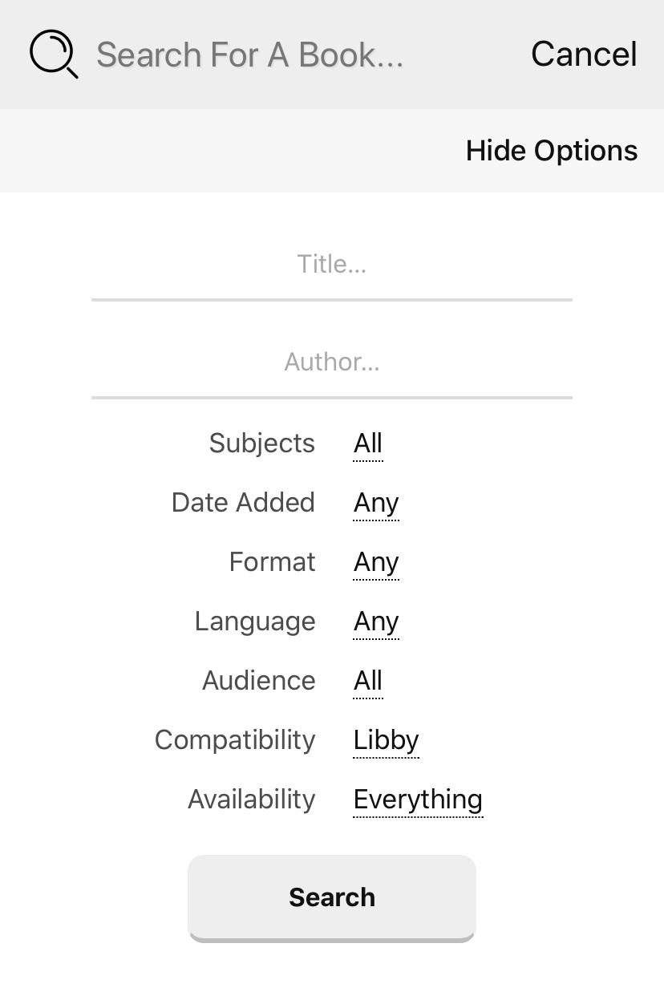Hide the advanced search options

(552, 151)
